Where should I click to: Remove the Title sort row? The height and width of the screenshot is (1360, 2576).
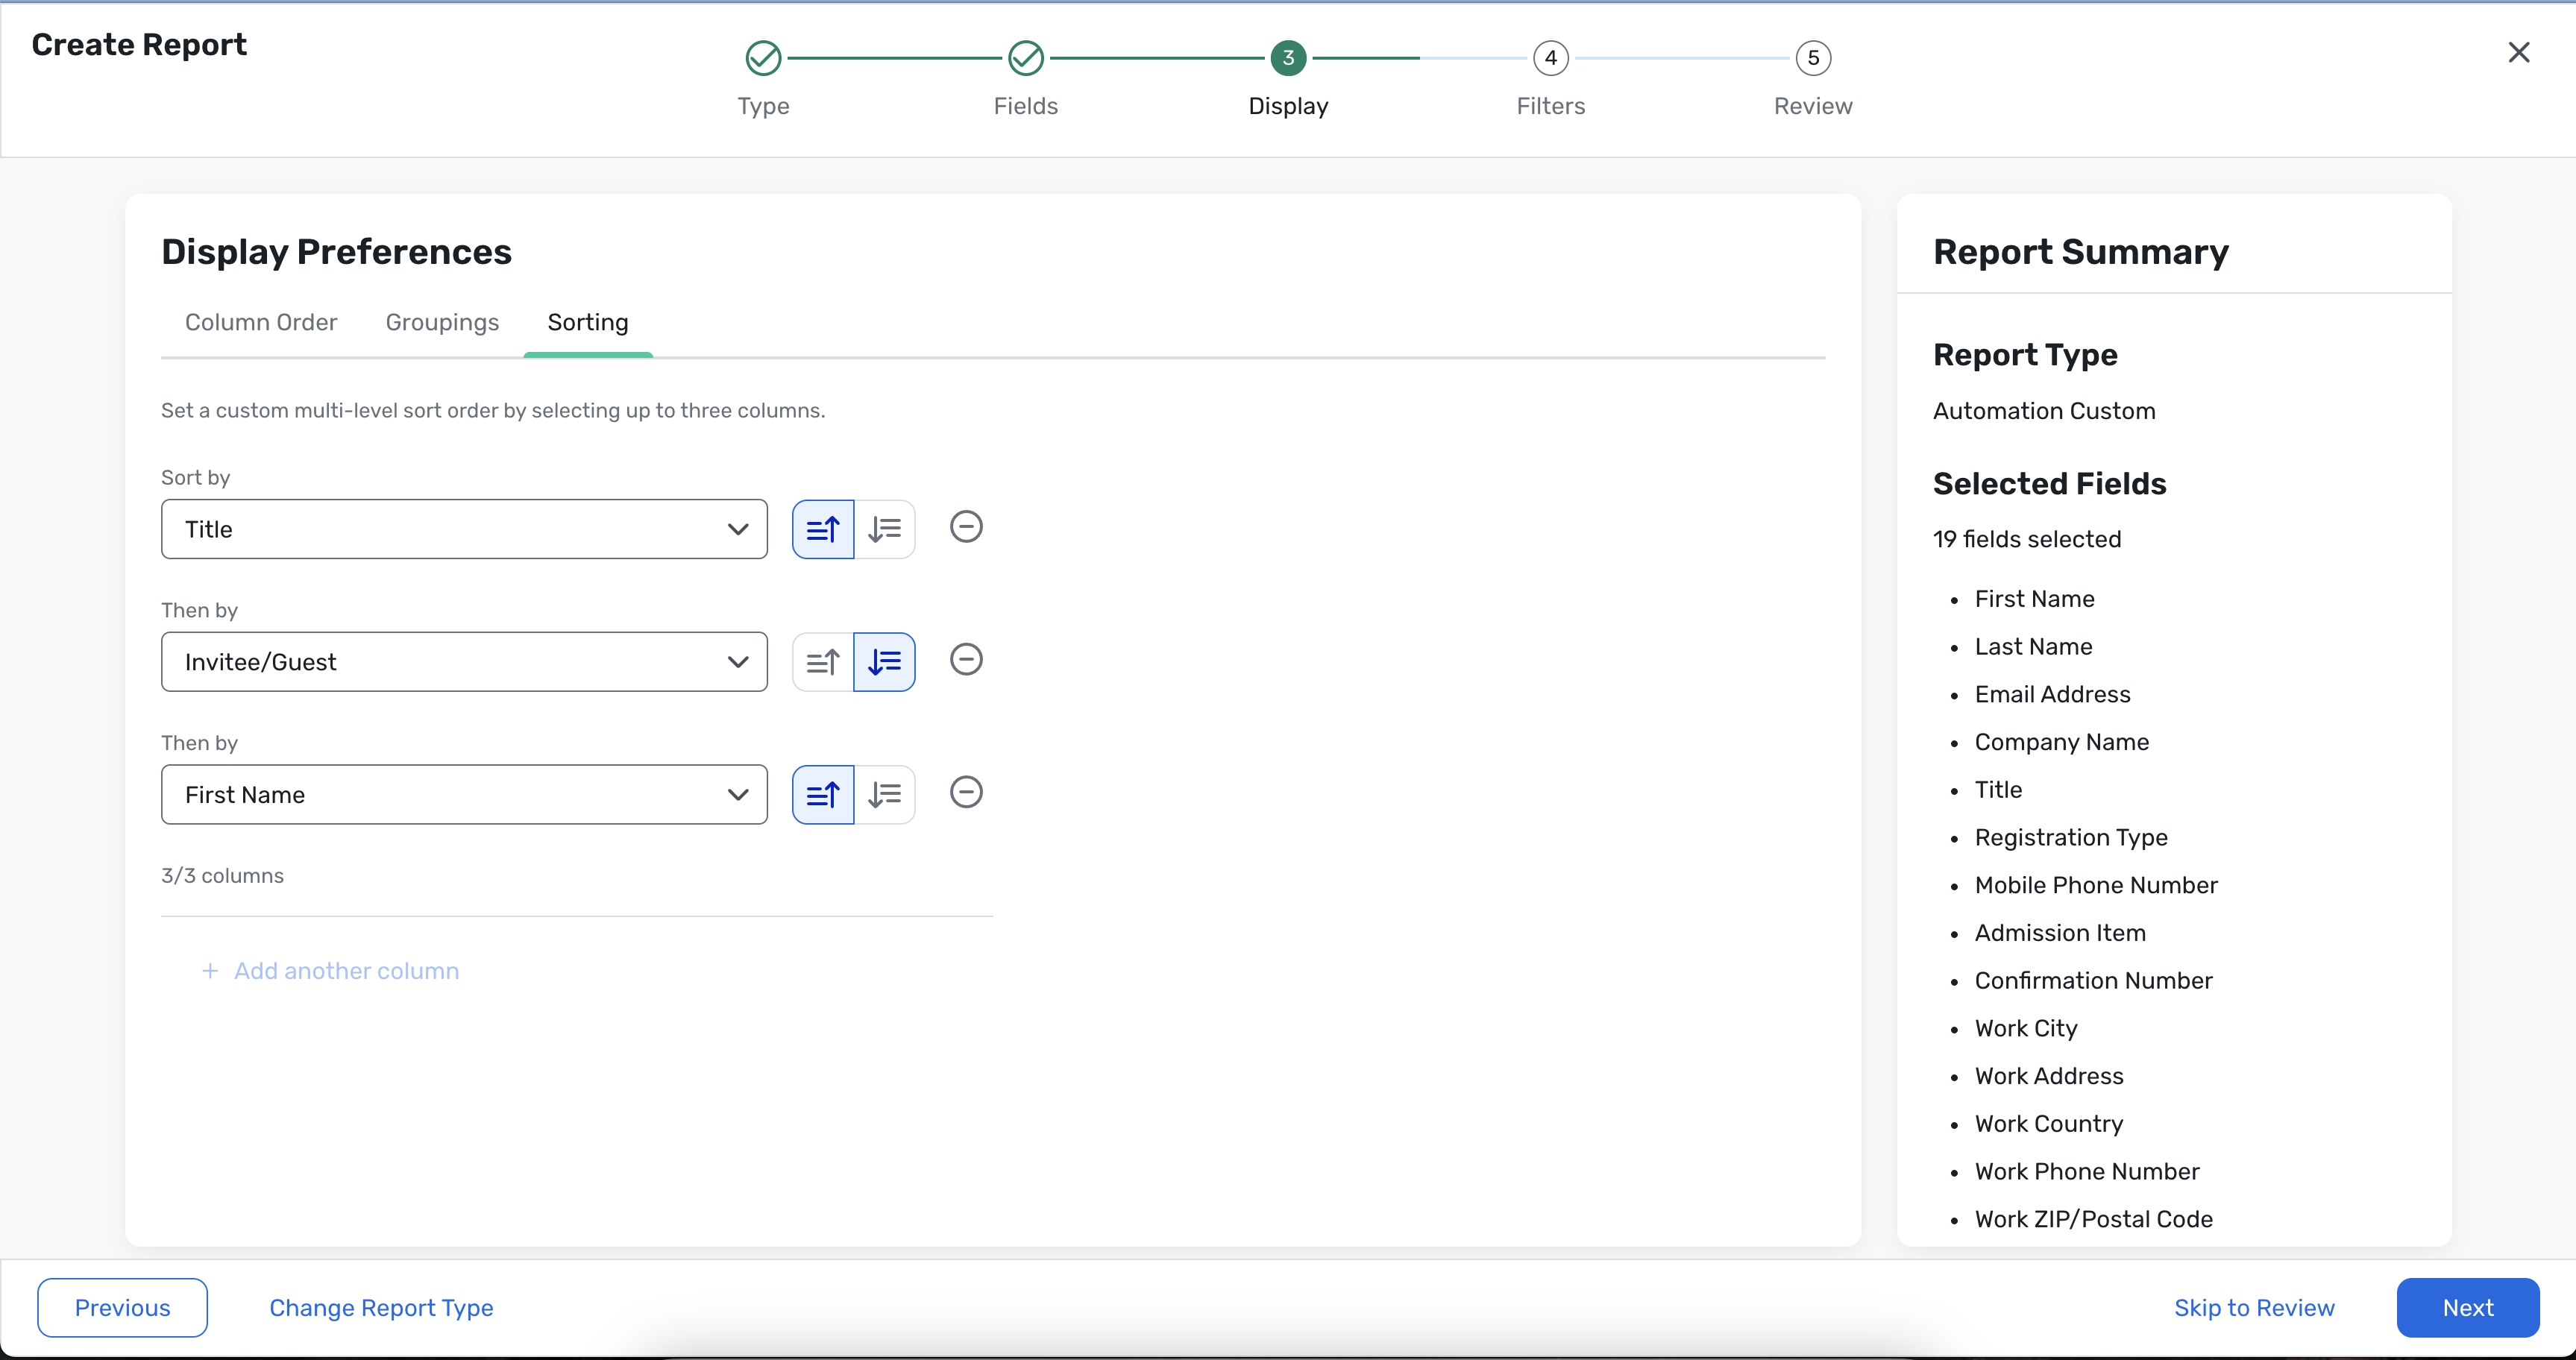click(966, 527)
